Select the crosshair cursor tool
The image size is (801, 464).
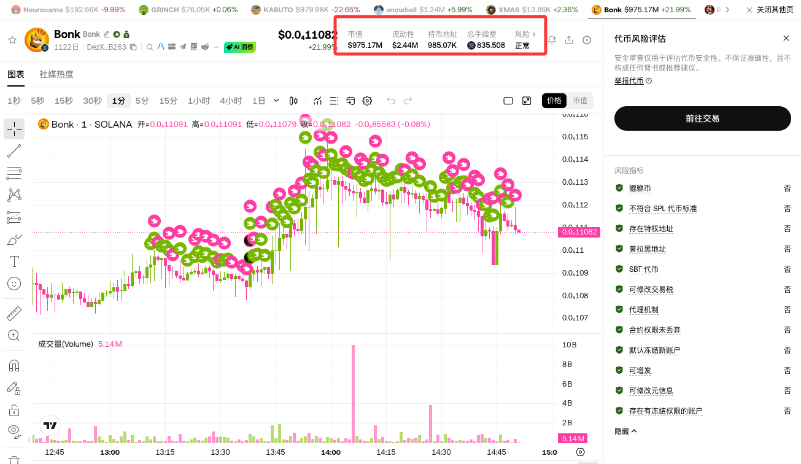click(x=14, y=129)
